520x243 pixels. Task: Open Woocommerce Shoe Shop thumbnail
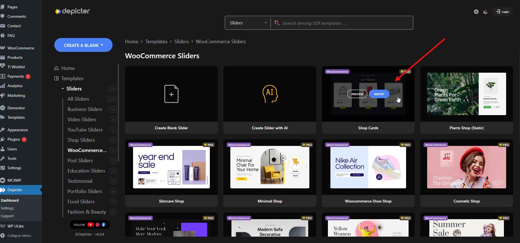tap(368, 167)
